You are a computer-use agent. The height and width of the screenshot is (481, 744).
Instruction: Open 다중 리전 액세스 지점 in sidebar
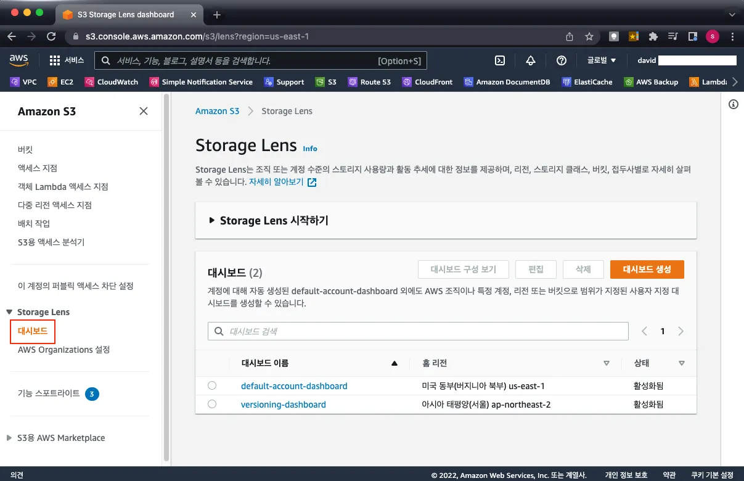tap(55, 205)
